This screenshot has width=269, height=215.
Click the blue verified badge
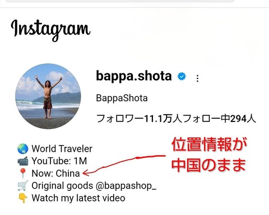click(182, 76)
